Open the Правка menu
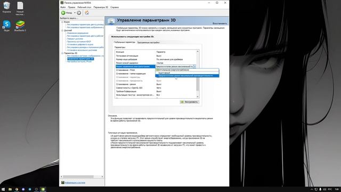This screenshot has height=192, width=341. point(71,7)
